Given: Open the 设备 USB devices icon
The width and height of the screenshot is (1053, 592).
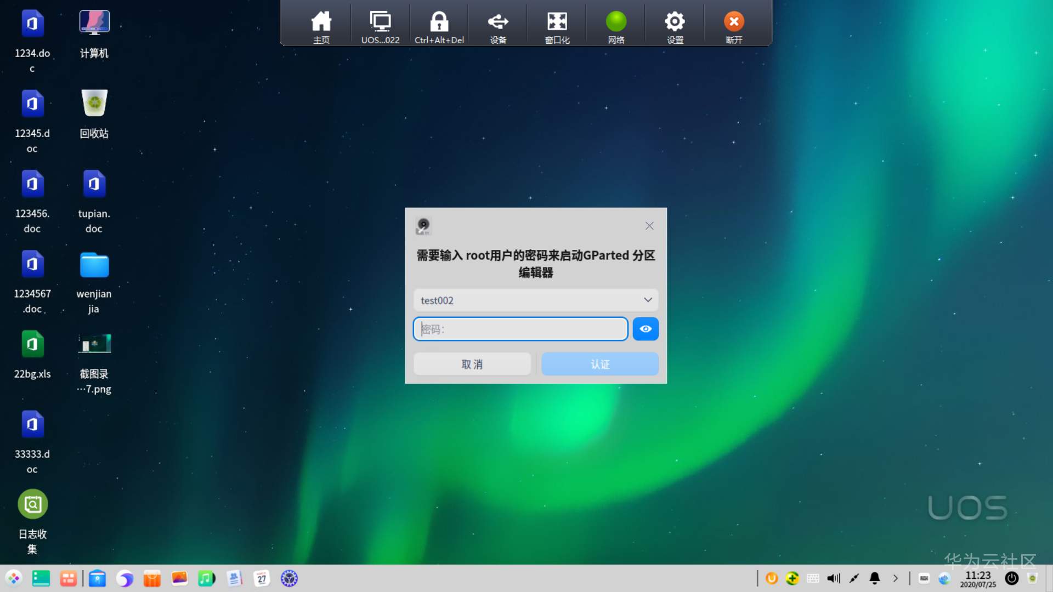Looking at the screenshot, I should pos(498,25).
